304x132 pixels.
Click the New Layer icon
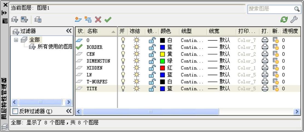tap(78, 19)
